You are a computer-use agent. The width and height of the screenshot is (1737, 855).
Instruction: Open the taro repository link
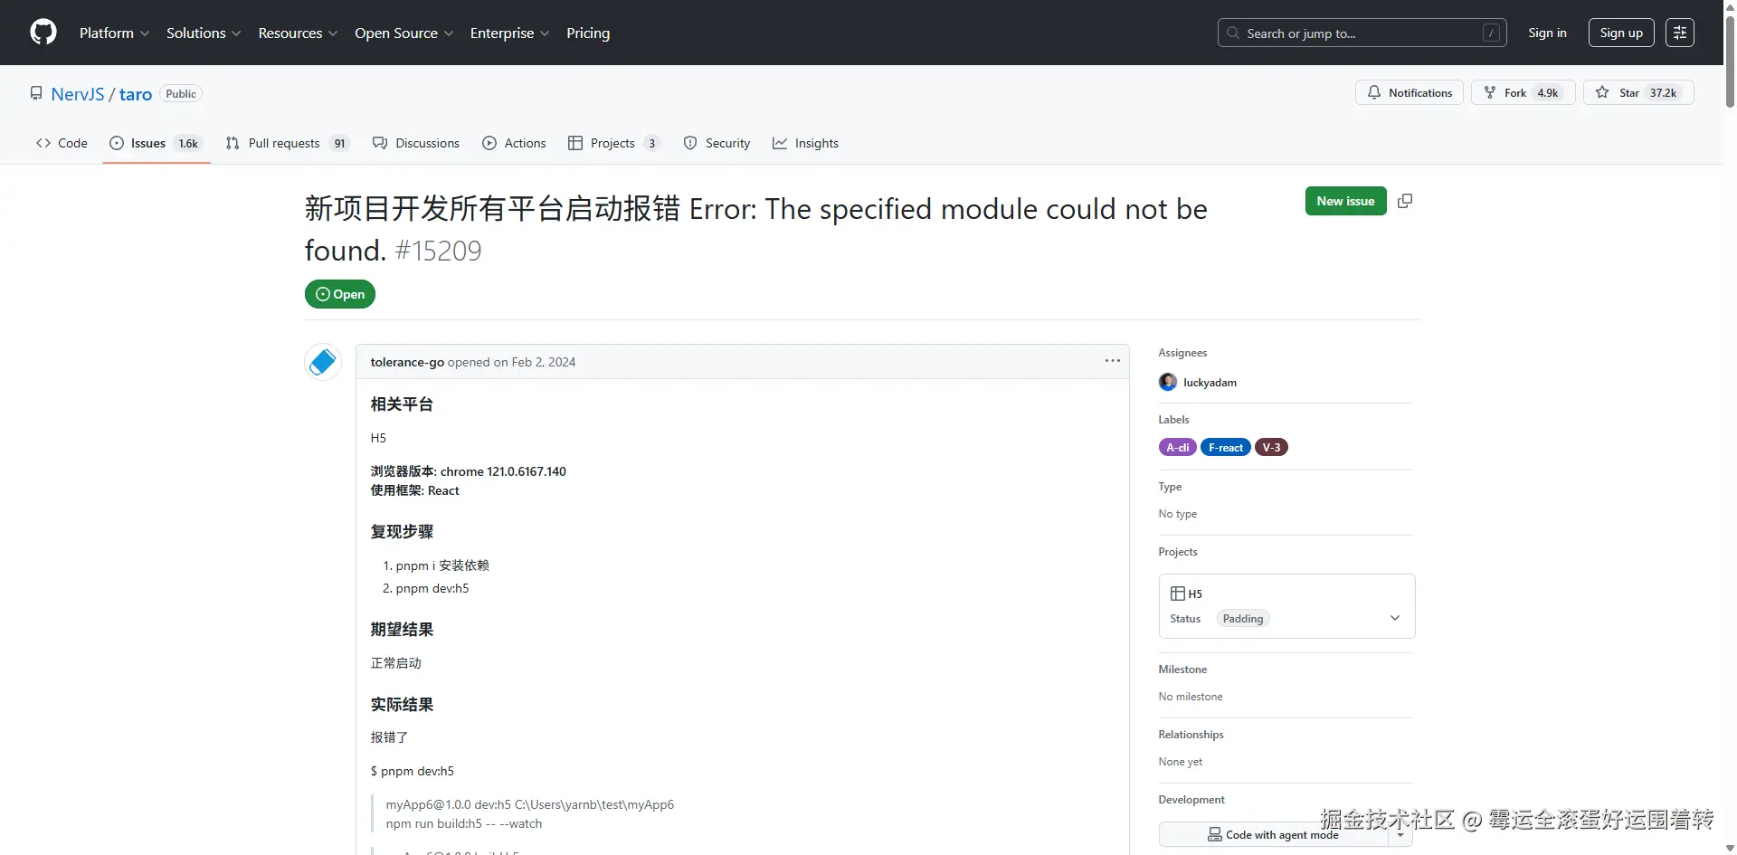136,94
